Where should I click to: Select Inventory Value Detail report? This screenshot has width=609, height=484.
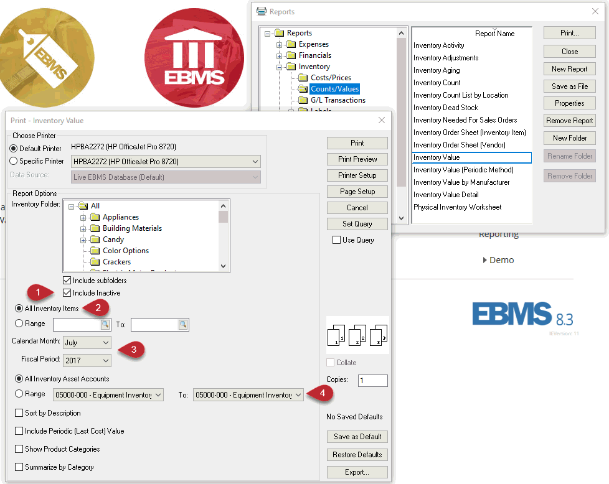(x=446, y=195)
